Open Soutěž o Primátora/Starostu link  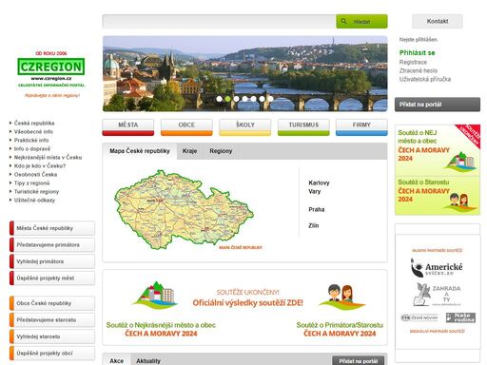pos(340,329)
